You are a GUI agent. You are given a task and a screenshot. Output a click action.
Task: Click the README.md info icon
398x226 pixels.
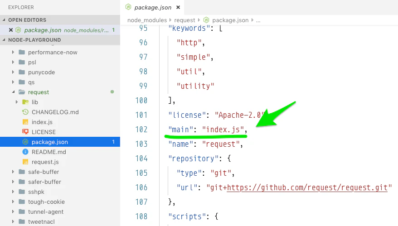coord(25,152)
